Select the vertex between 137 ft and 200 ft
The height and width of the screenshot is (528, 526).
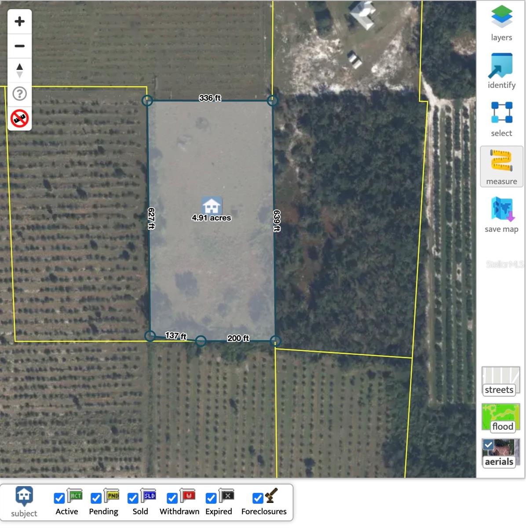tap(201, 341)
